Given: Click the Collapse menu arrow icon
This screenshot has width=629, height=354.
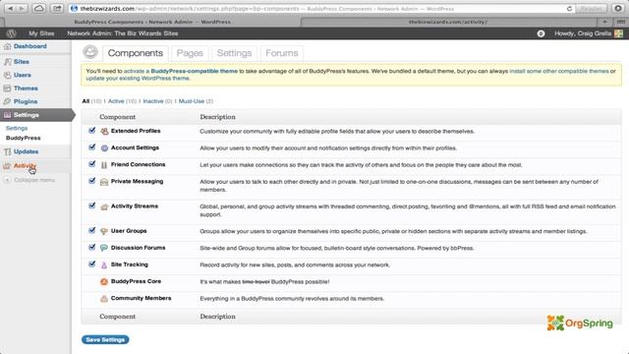Looking at the screenshot, I should click(x=7, y=180).
